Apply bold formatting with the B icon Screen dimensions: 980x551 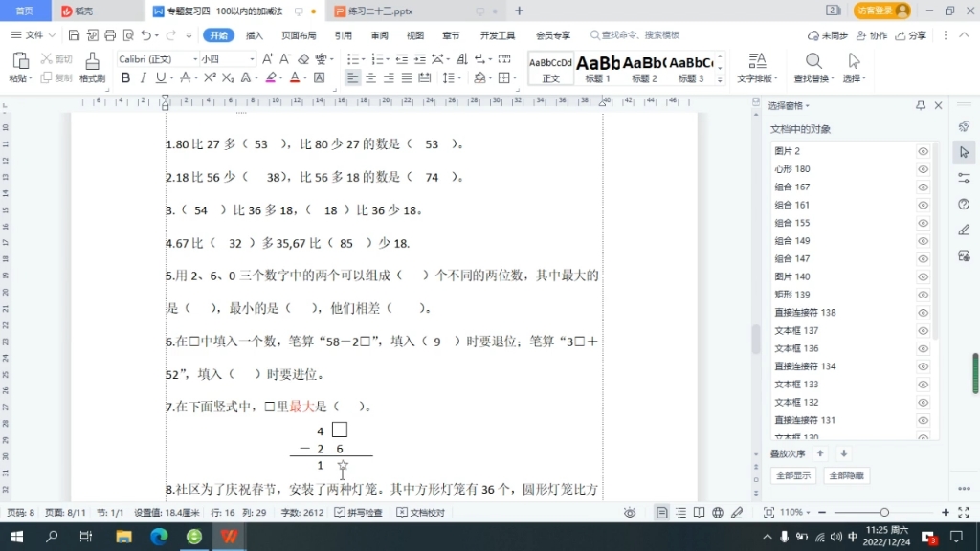click(x=125, y=77)
